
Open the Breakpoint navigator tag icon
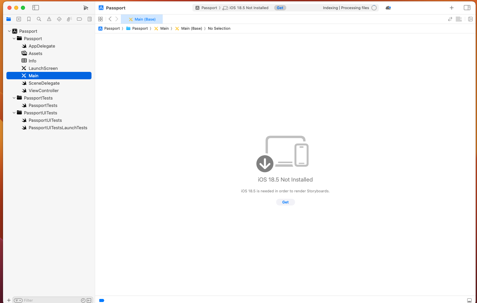[x=79, y=19]
